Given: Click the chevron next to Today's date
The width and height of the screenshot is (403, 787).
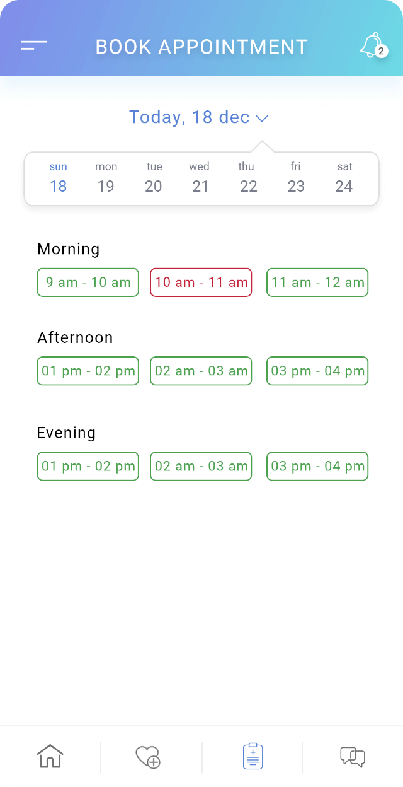Looking at the screenshot, I should pos(263,118).
